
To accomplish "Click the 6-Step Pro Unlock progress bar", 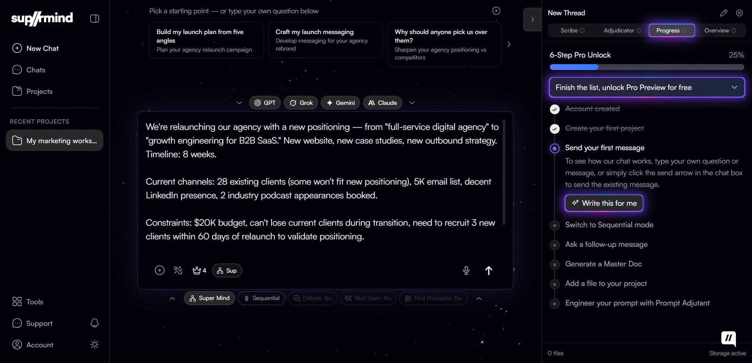I will (647, 67).
